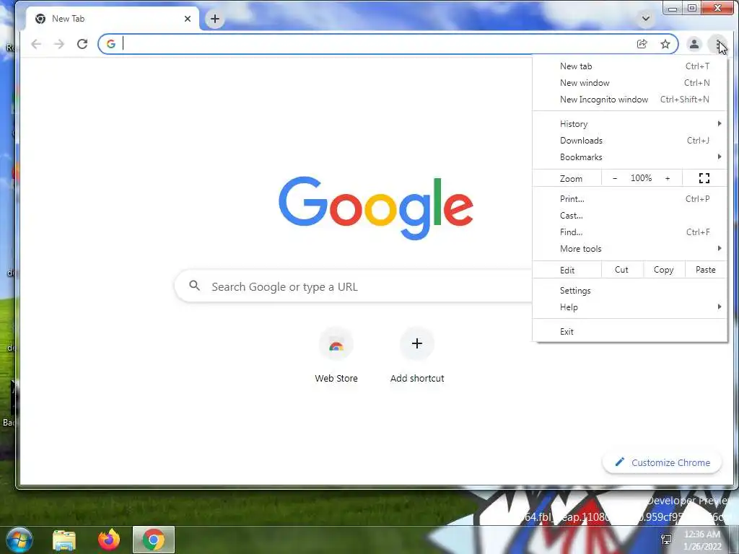Click the pencil in Customize Chrome
This screenshot has height=554, width=739.
[620, 462]
